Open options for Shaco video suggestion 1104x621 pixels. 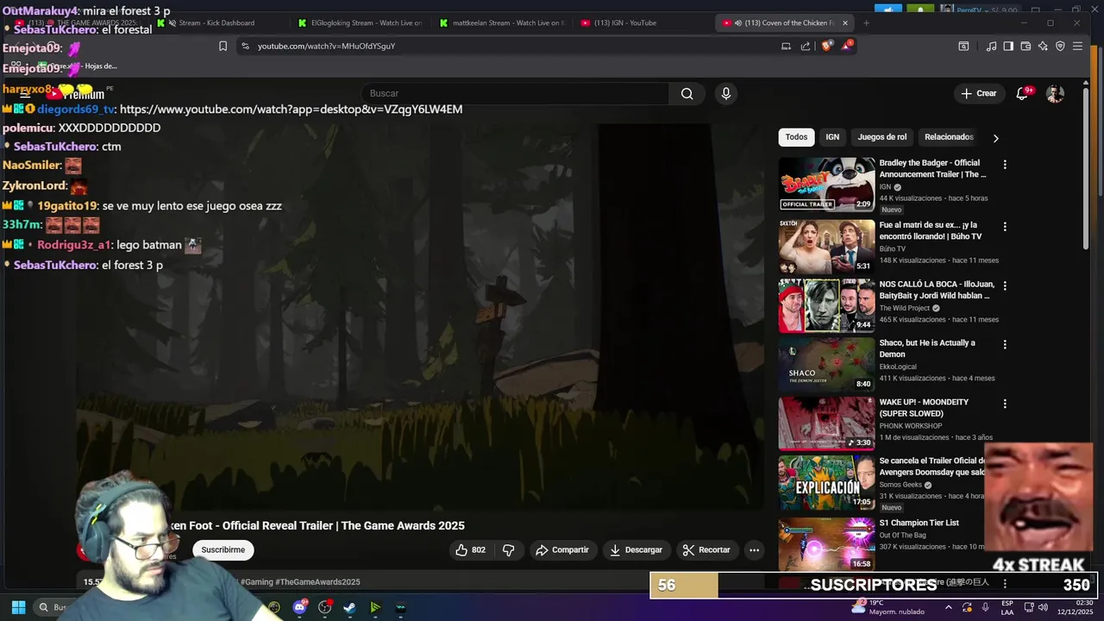coord(1004,344)
